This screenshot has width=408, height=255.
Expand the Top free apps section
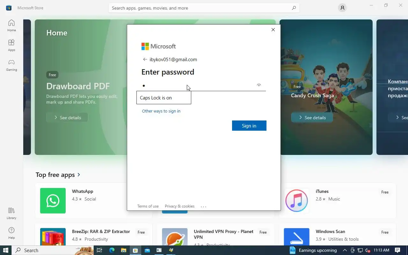tap(58, 175)
